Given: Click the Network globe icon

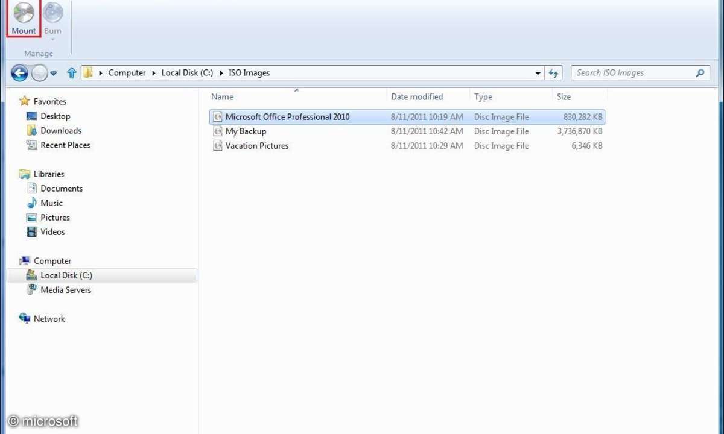Looking at the screenshot, I should (25, 318).
